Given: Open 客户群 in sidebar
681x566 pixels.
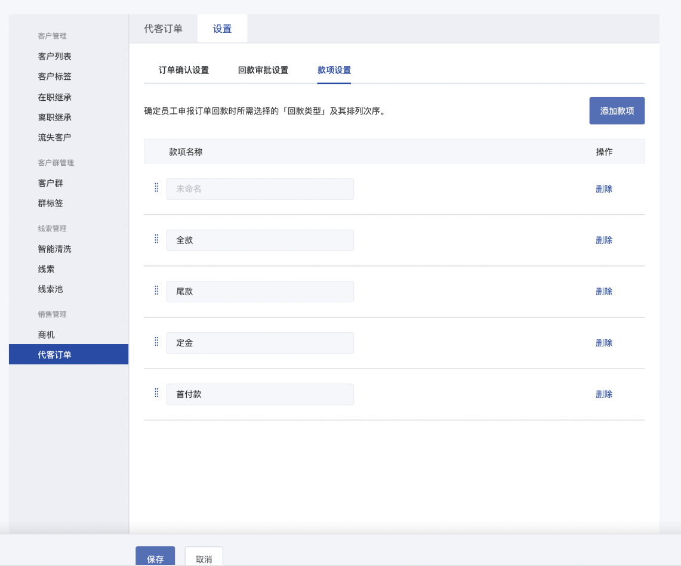Looking at the screenshot, I should (x=50, y=183).
